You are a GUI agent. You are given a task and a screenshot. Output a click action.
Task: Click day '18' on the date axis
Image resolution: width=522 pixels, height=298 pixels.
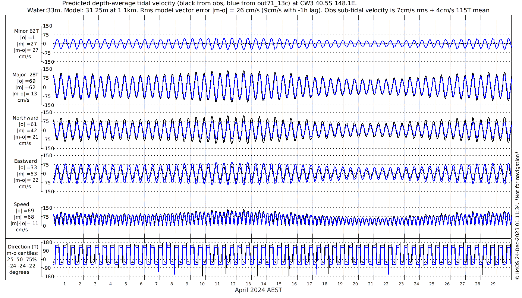[324, 284]
